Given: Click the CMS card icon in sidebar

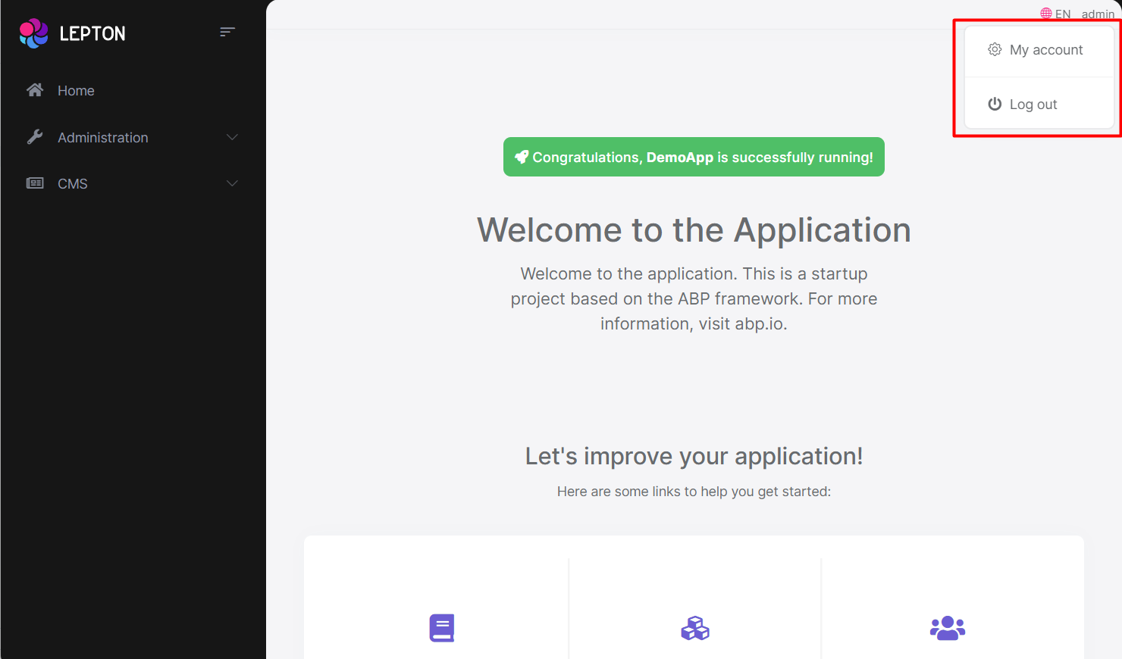Looking at the screenshot, I should coord(35,183).
